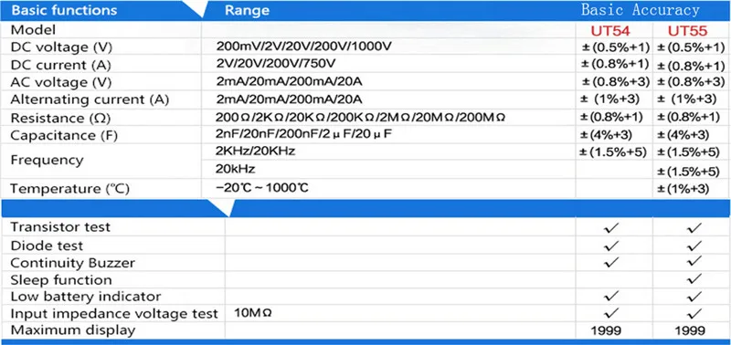Click UT55 accuracy in 20kHz row

[689, 172]
